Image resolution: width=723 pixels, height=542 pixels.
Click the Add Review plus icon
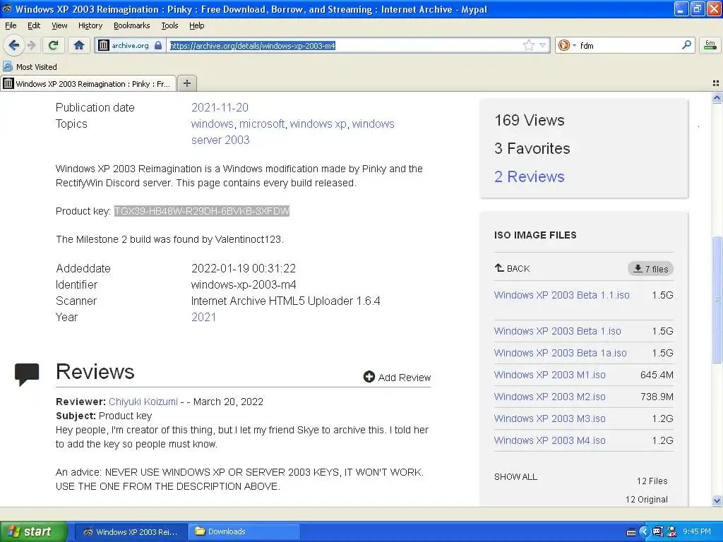tap(369, 377)
